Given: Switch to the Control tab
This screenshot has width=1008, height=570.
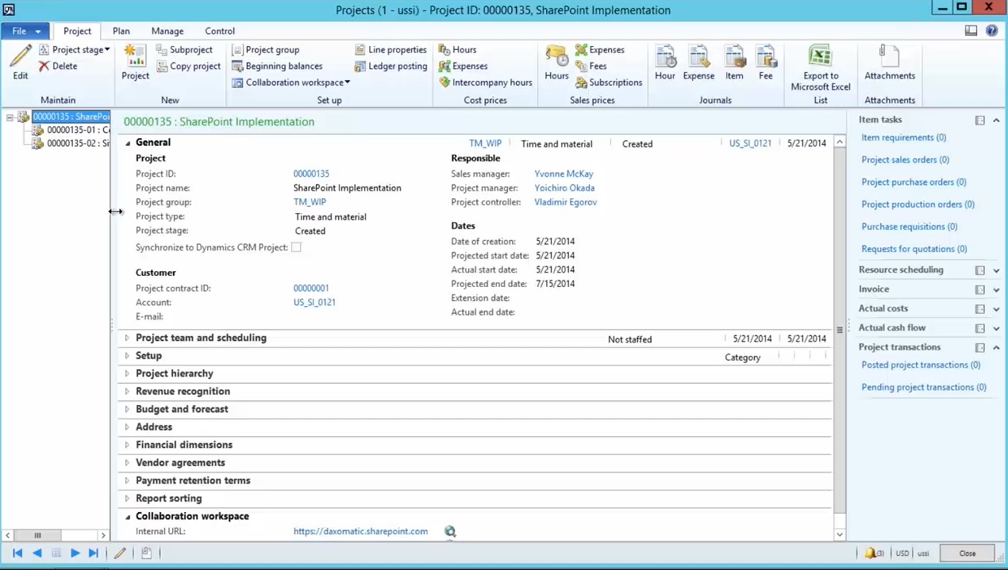Looking at the screenshot, I should click(220, 31).
